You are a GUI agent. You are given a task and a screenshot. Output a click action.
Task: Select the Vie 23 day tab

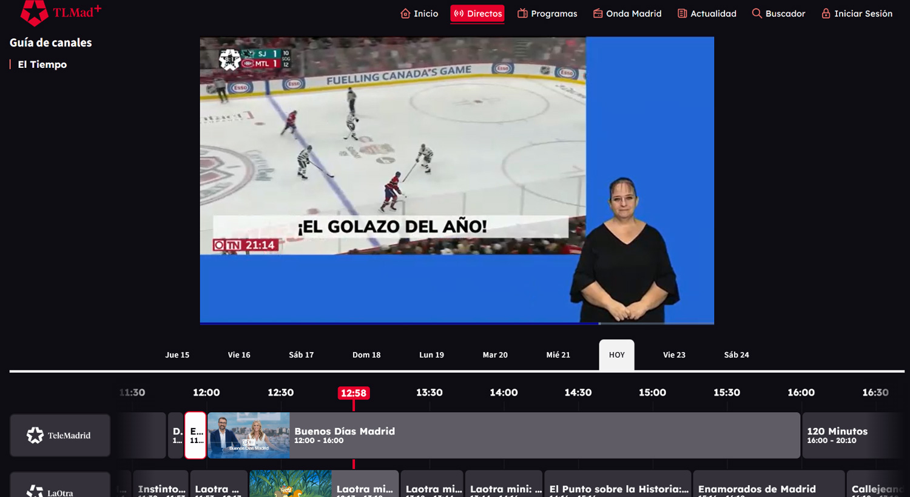pyautogui.click(x=674, y=355)
